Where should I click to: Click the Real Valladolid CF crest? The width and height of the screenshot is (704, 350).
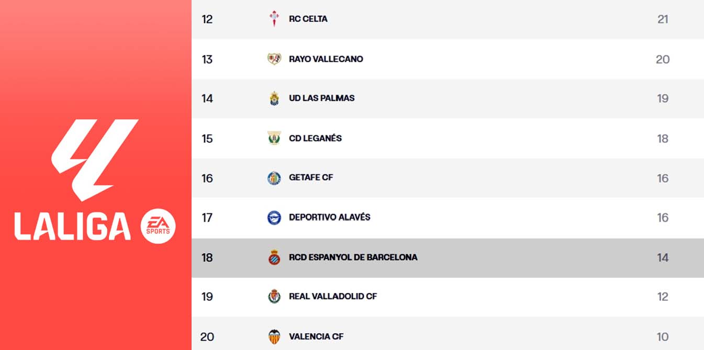coord(274,297)
